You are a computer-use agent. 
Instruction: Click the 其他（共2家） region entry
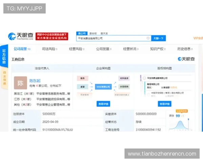(x=23, y=105)
